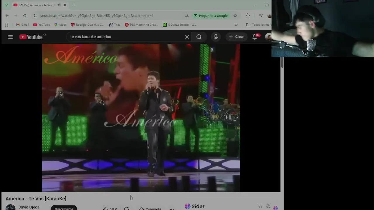Open Thea bookmark
374x210 pixels.
[115, 25]
